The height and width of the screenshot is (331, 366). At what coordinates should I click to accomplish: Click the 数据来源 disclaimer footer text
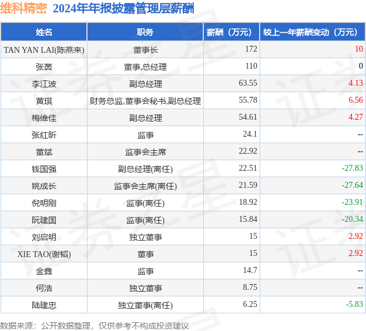pos(95,326)
